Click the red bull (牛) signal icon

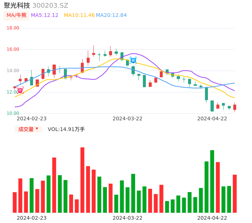(20, 90)
